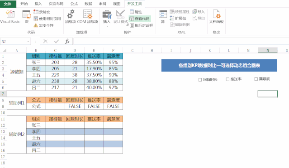Toggle Use Relative References (使用相对引用)
Screen dimensions: 289x168
(x=47, y=19)
